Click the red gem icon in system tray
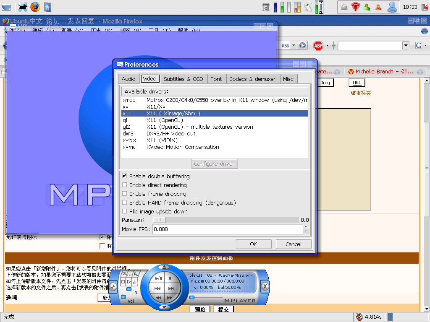 tap(356, 7)
